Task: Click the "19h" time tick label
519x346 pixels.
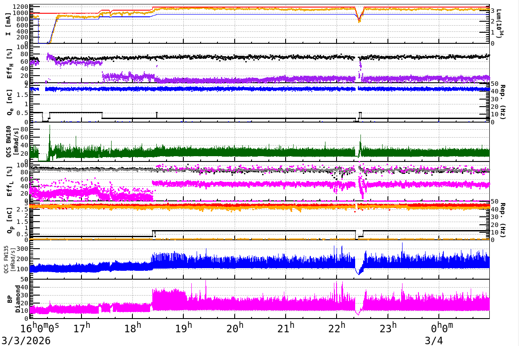Action: coord(183,328)
